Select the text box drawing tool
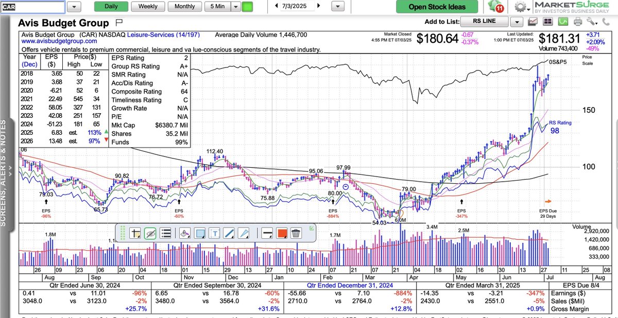 point(215,233)
